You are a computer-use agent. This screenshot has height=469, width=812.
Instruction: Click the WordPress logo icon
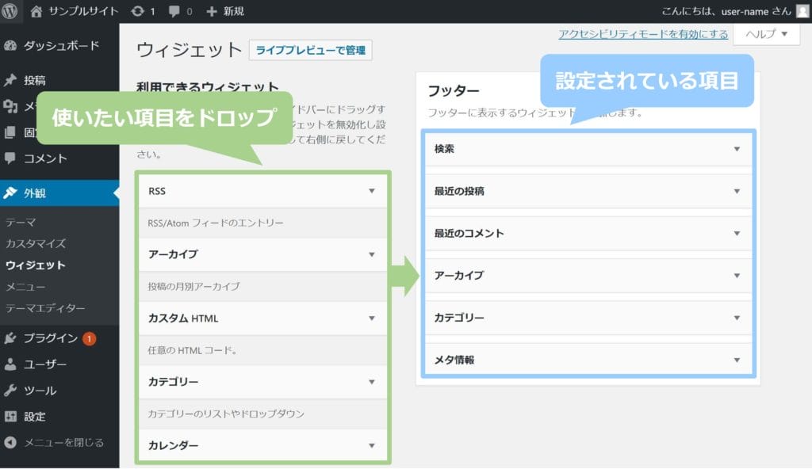tap(13, 11)
